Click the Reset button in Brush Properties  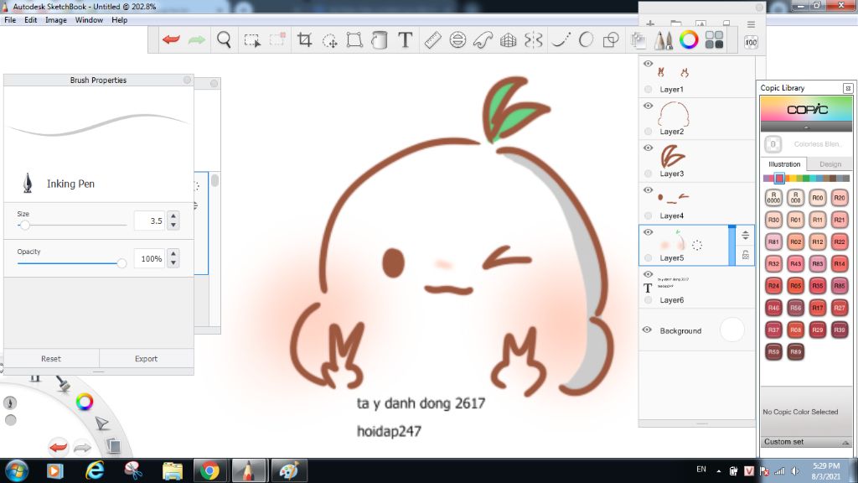[51, 359]
